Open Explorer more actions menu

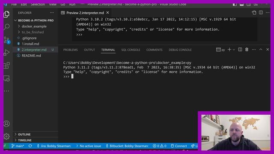click(x=52, y=13)
